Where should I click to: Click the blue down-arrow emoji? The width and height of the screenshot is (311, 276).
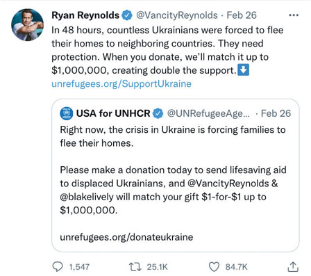pos(244,70)
